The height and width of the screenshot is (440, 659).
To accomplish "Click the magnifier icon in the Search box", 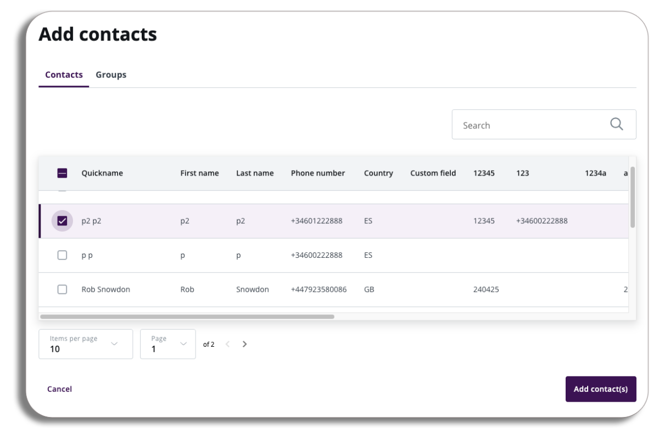I will tap(616, 125).
